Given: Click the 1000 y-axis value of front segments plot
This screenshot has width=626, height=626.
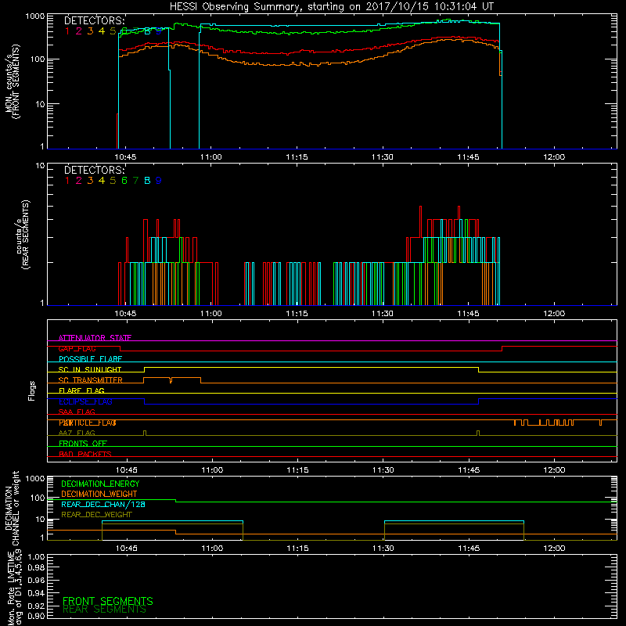Looking at the screenshot, I should click(34, 16).
